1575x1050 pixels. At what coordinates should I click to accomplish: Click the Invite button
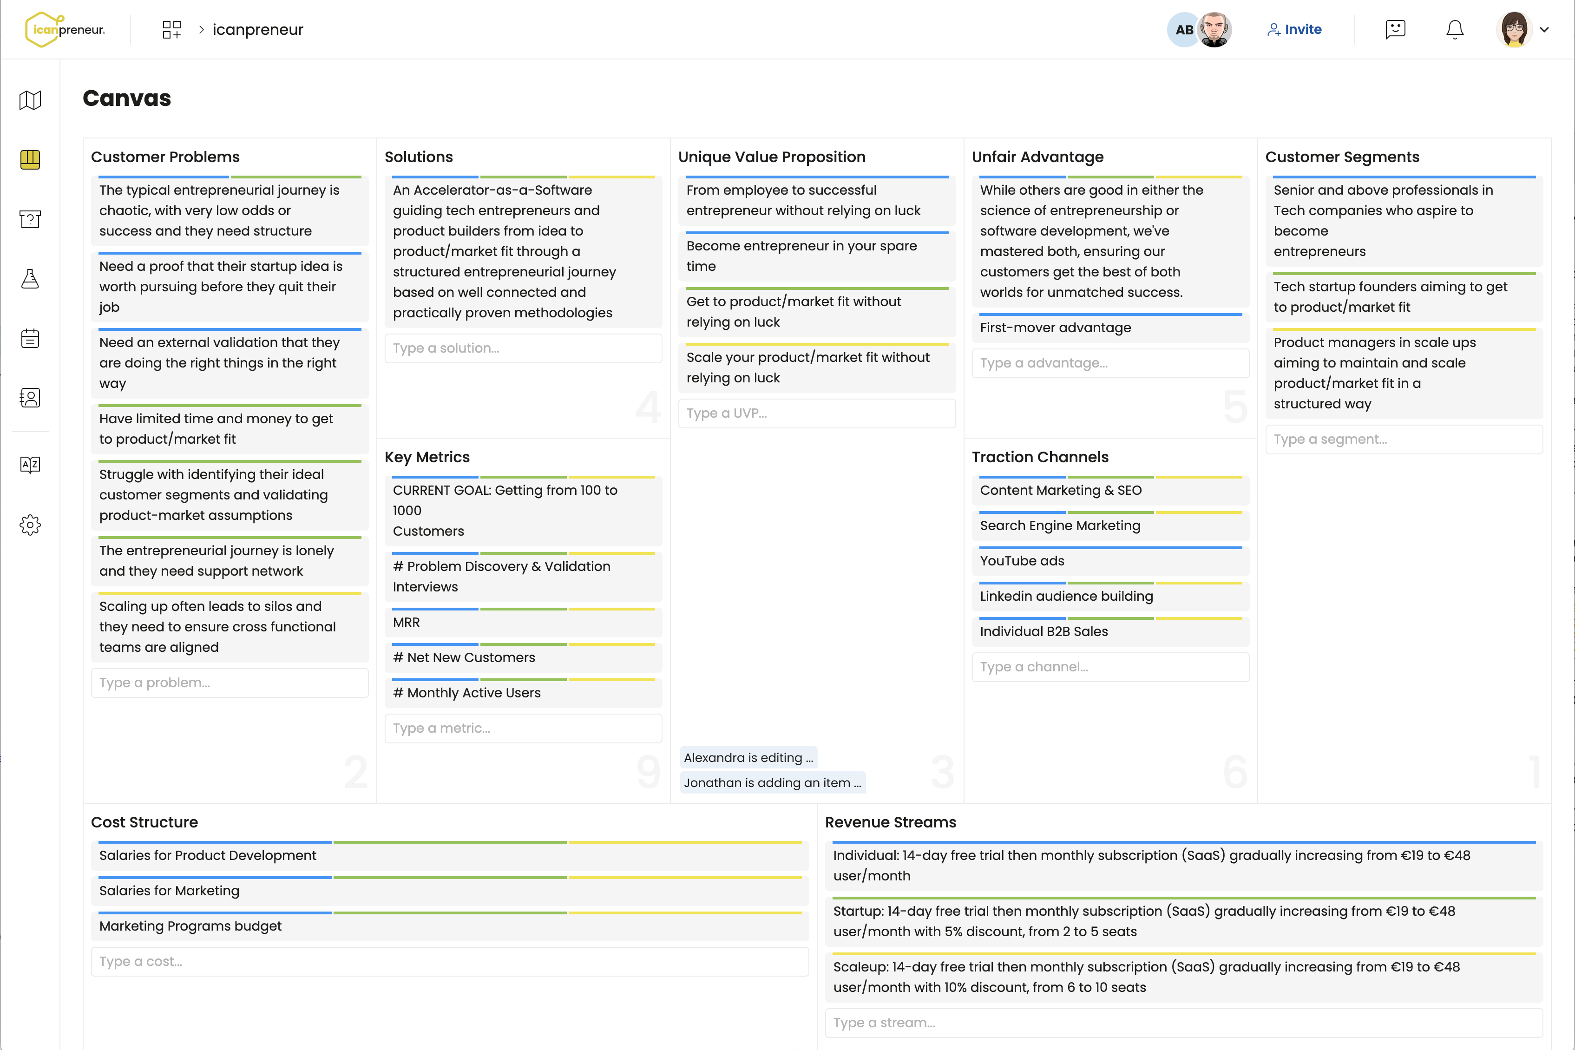(x=1294, y=29)
